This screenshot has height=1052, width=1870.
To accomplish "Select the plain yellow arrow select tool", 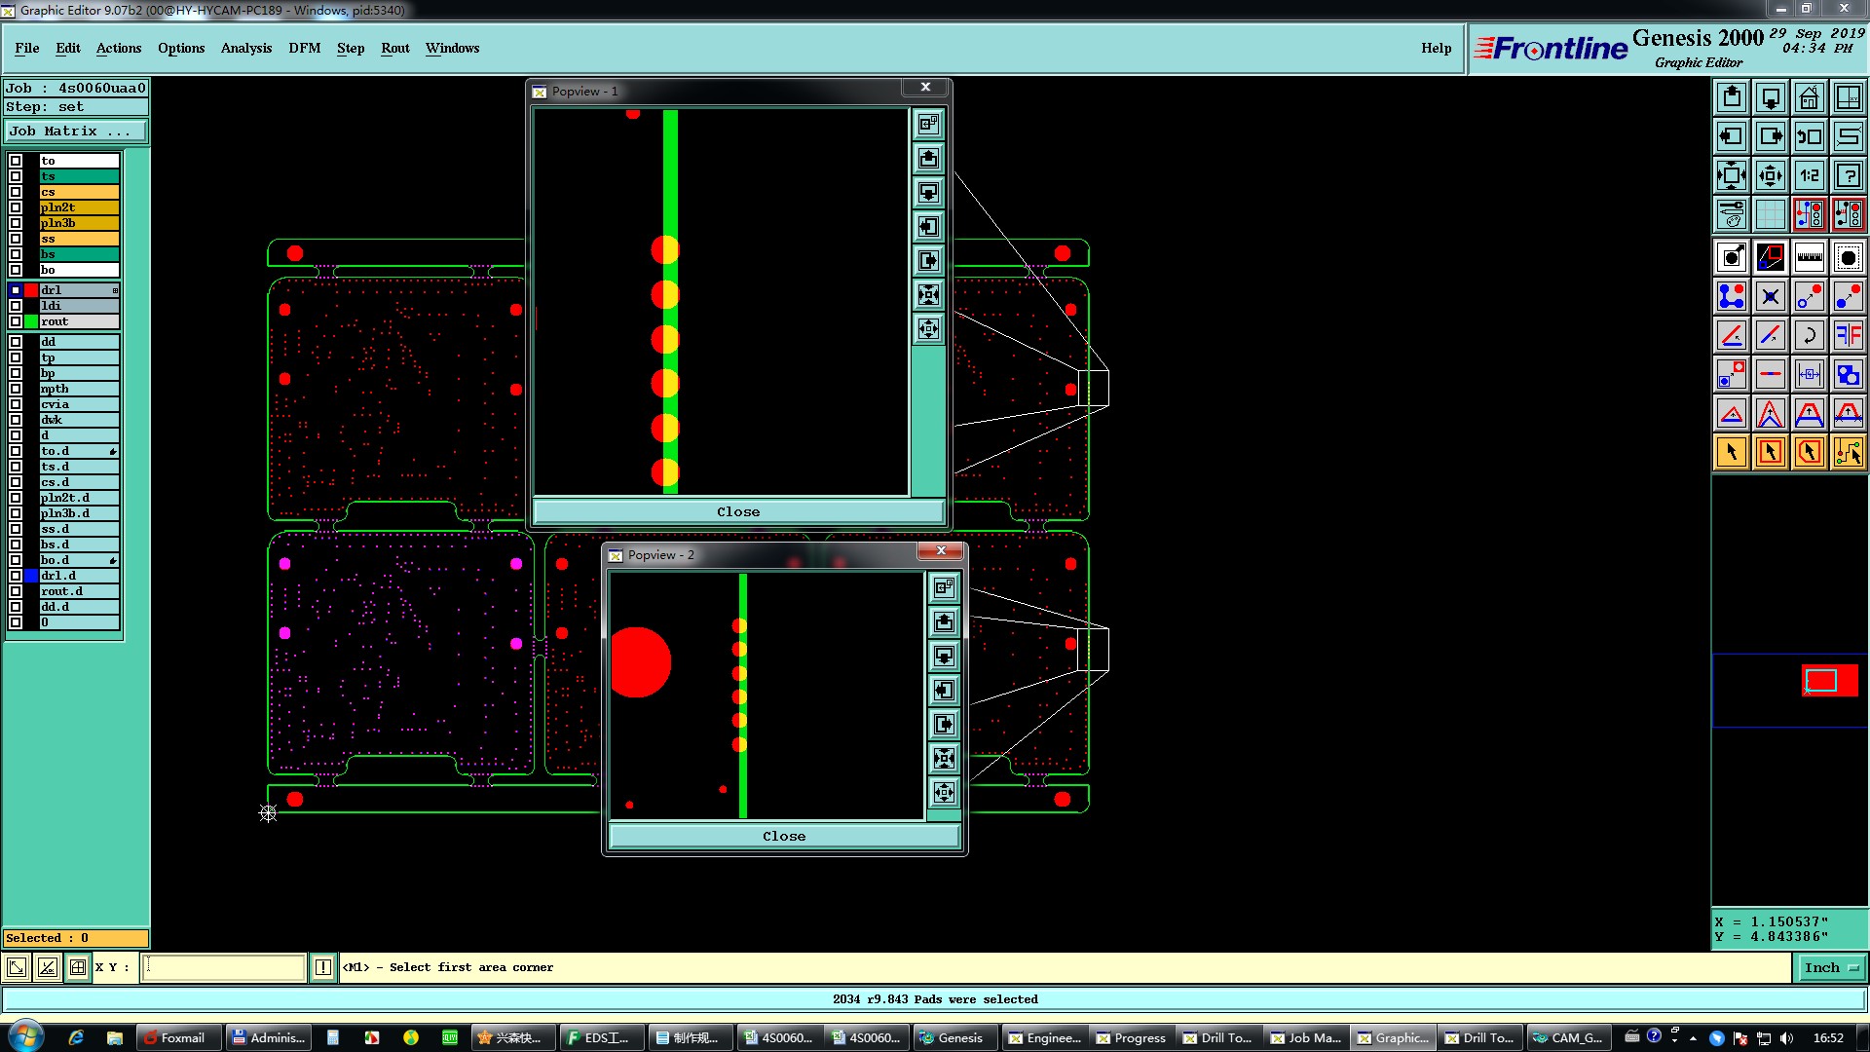I will [1732, 452].
